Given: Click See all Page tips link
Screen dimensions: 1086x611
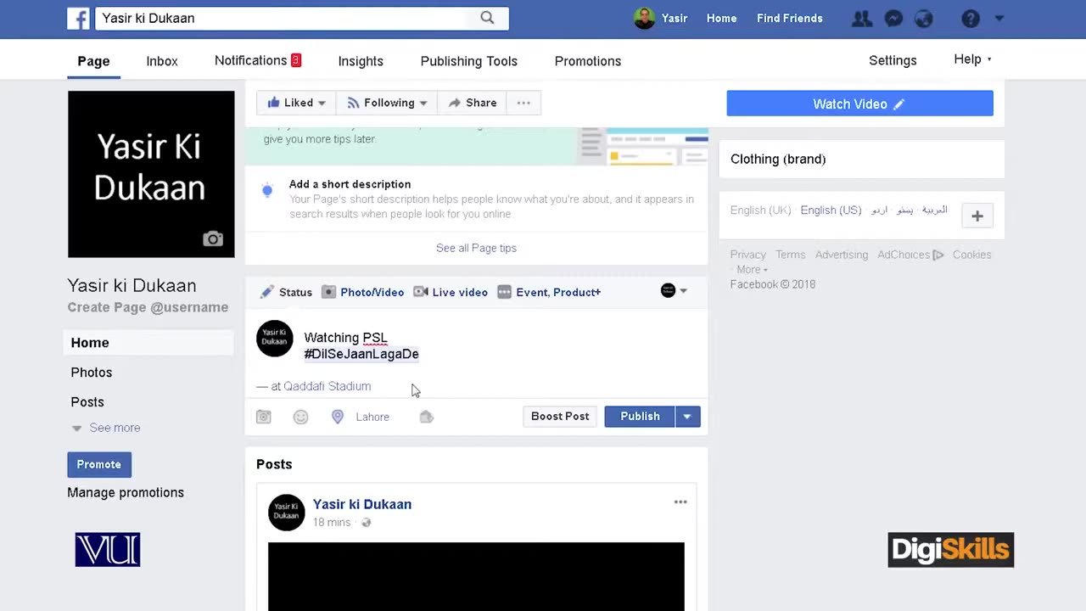Looking at the screenshot, I should [476, 248].
